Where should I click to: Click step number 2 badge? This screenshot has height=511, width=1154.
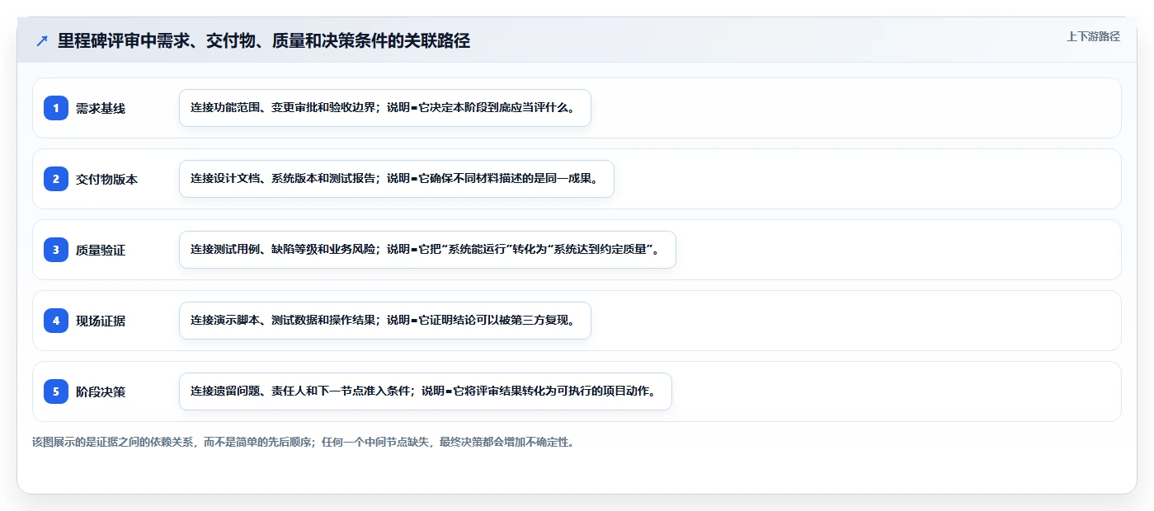tap(56, 179)
